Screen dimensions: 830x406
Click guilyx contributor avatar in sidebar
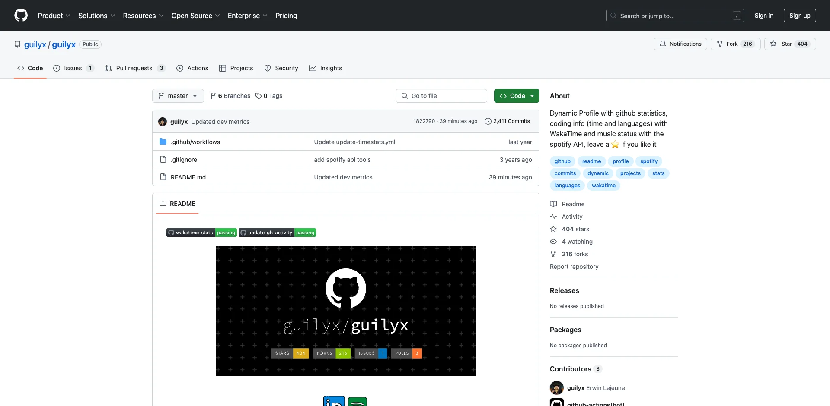(557, 388)
